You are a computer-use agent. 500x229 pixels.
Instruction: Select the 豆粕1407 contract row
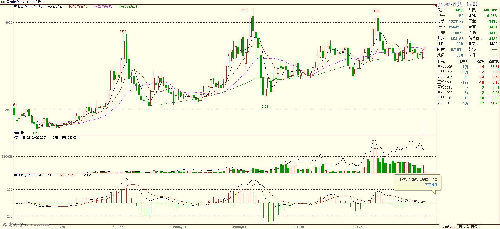pyautogui.click(x=468, y=77)
